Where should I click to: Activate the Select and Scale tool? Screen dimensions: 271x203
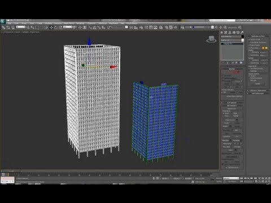[60, 28]
